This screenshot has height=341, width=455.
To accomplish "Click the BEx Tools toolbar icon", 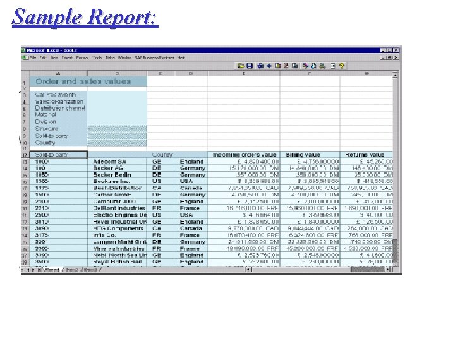I will tap(322, 66).
